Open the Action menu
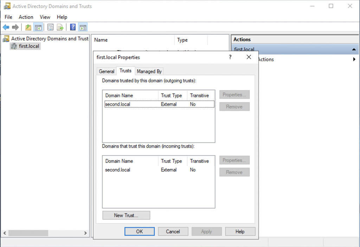The width and height of the screenshot is (360, 247). tap(26, 17)
